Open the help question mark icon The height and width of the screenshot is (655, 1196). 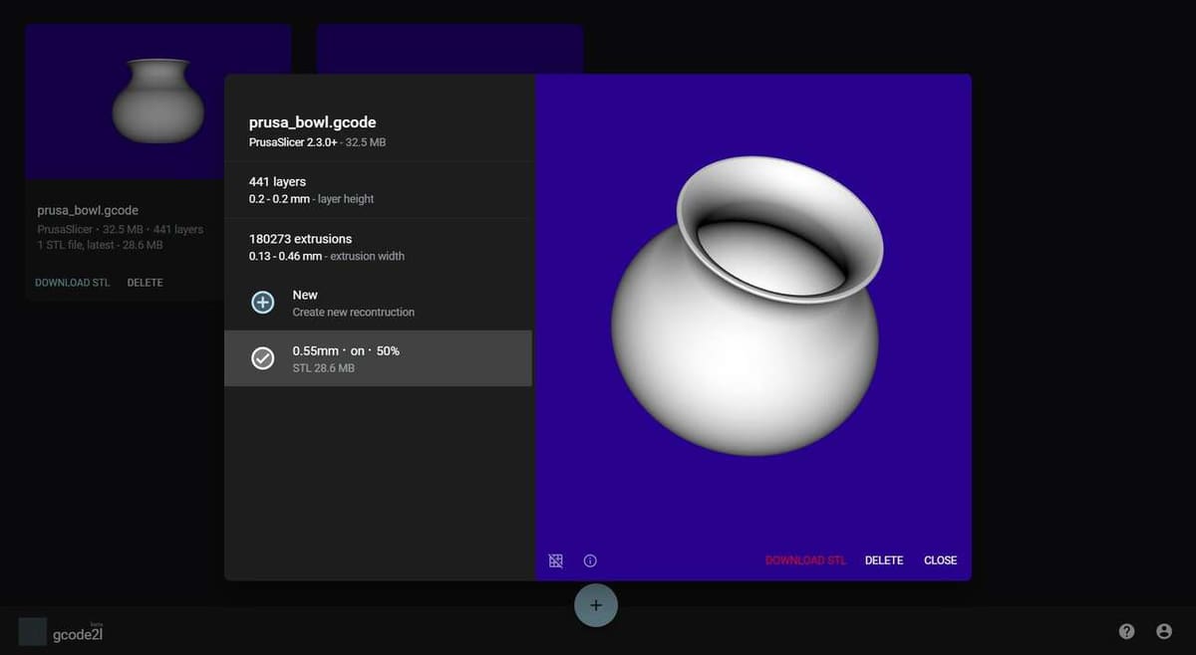[x=1126, y=631]
